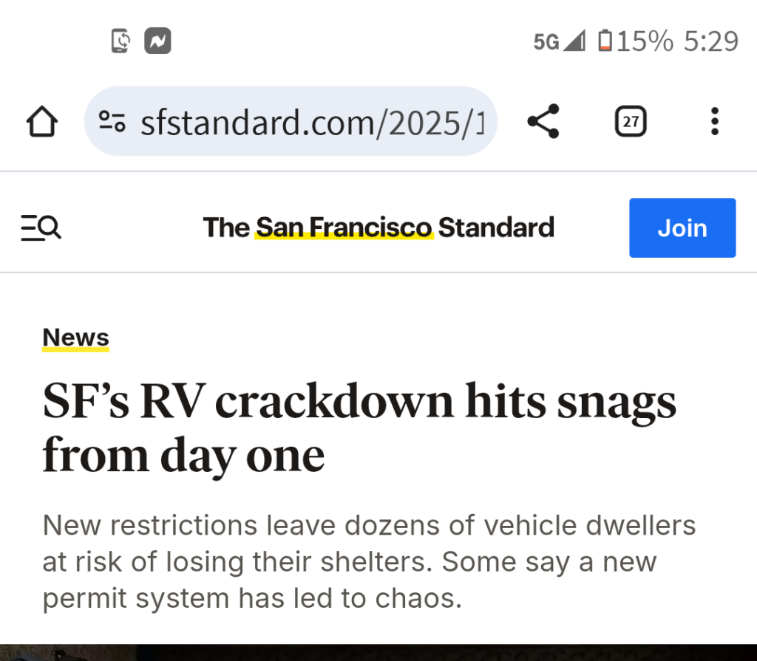This screenshot has width=757, height=661.
Task: Open the tab switcher showing 27 tabs
Action: pyautogui.click(x=631, y=122)
